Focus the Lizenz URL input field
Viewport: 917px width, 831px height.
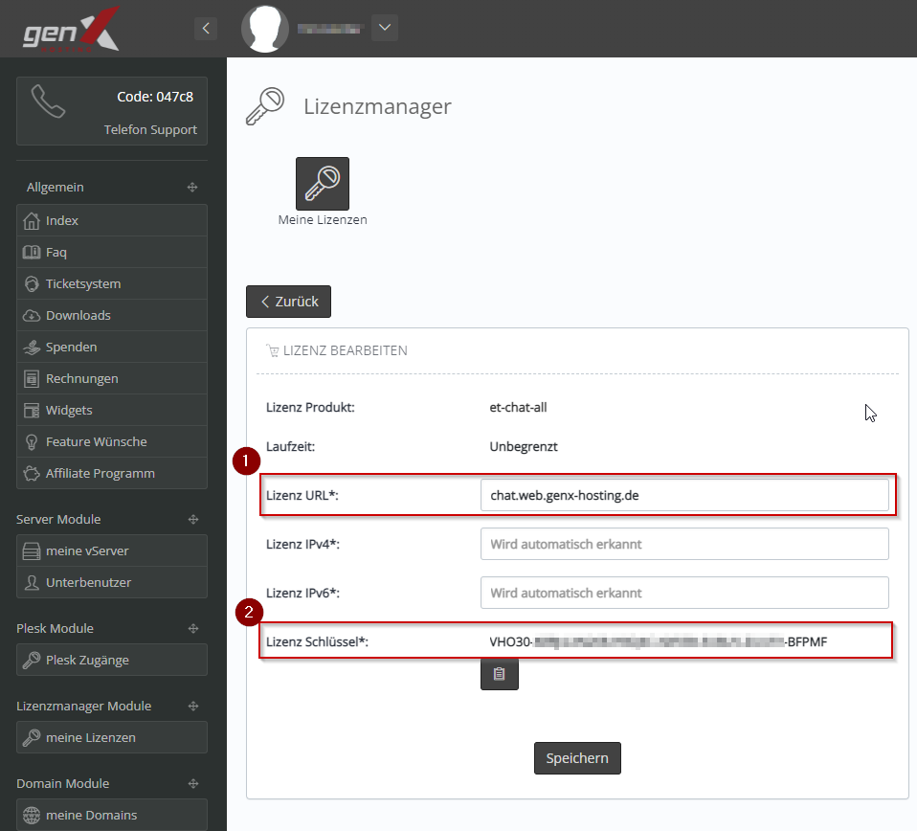[x=683, y=495]
